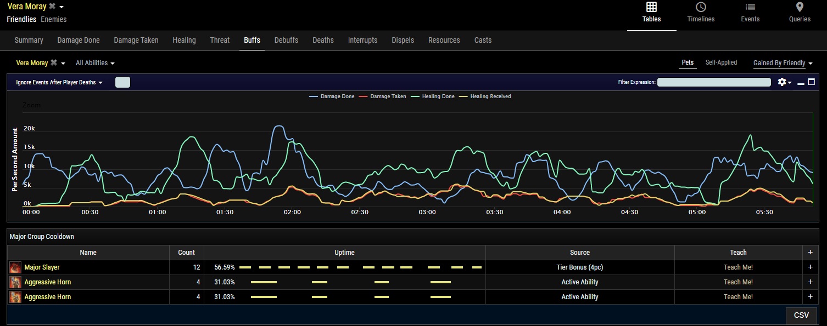
Task: Open the All Abilities dropdown
Action: pyautogui.click(x=95, y=63)
